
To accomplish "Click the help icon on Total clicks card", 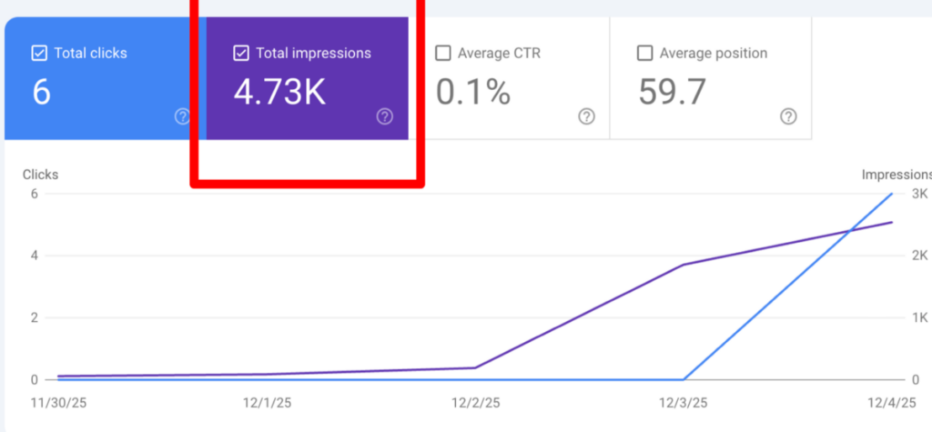I will [x=182, y=116].
